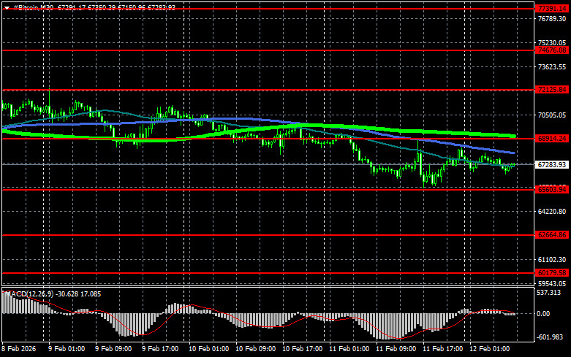Click the MACD zero level 0.00 label
571x357 pixels.
pos(543,314)
